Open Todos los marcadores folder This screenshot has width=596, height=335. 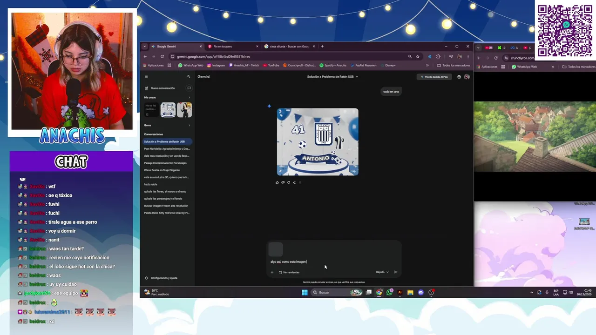click(x=453, y=65)
